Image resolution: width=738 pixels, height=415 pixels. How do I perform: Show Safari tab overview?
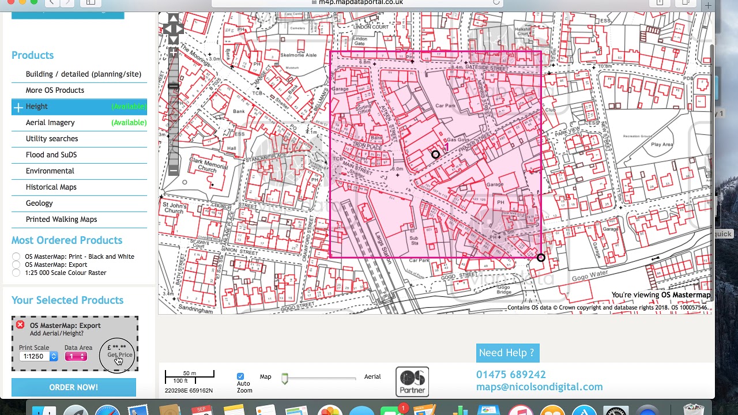tap(685, 2)
